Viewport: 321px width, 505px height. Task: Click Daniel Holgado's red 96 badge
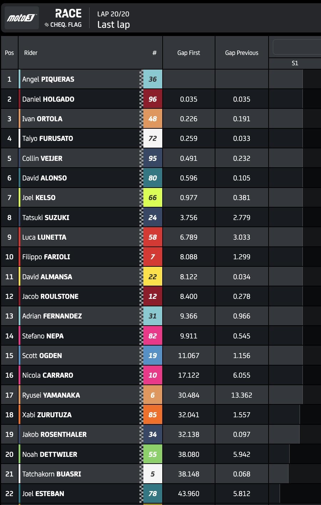153,99
